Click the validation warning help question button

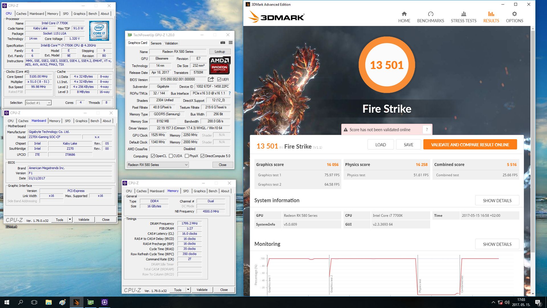tap(426, 130)
